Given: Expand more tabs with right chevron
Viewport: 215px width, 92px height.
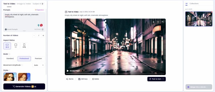Looking at the screenshot, I should click(x=42, y=4).
